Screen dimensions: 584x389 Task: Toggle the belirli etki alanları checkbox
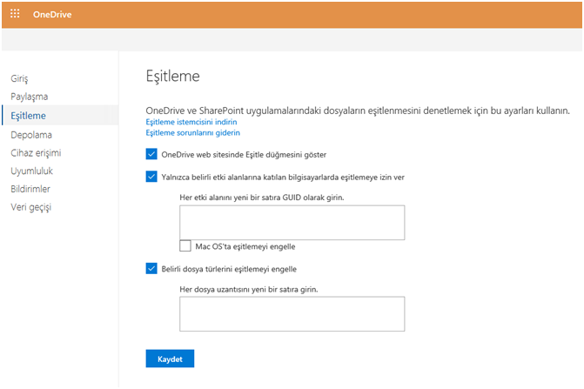click(x=151, y=177)
